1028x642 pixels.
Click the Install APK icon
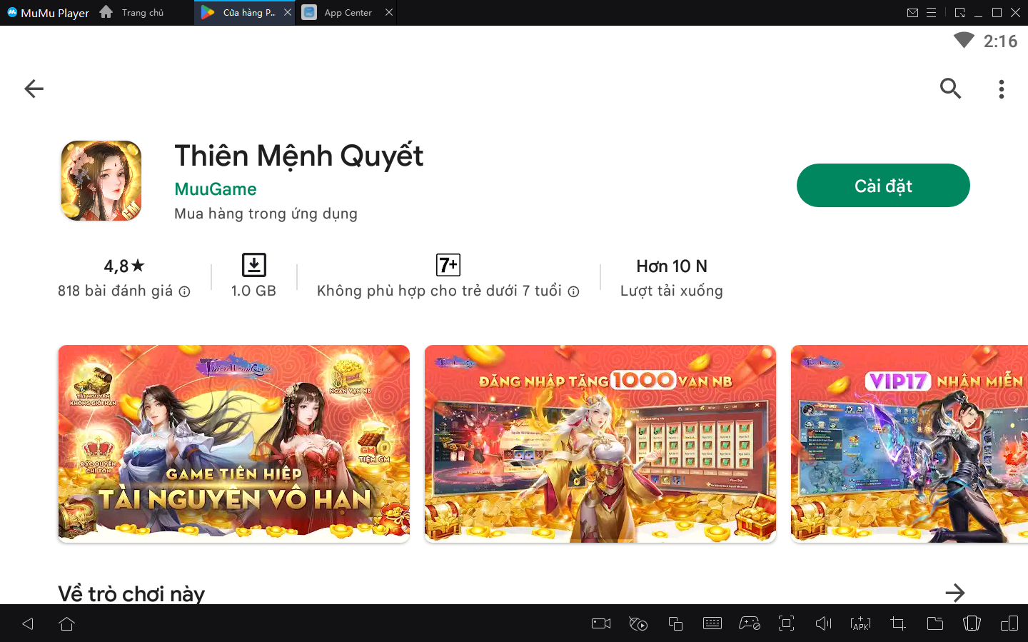[860, 623]
